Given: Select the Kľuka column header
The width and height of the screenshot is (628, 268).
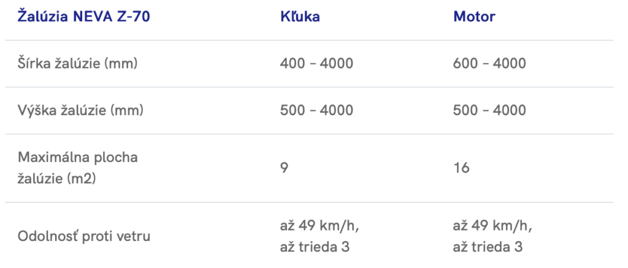Looking at the screenshot, I should [300, 17].
